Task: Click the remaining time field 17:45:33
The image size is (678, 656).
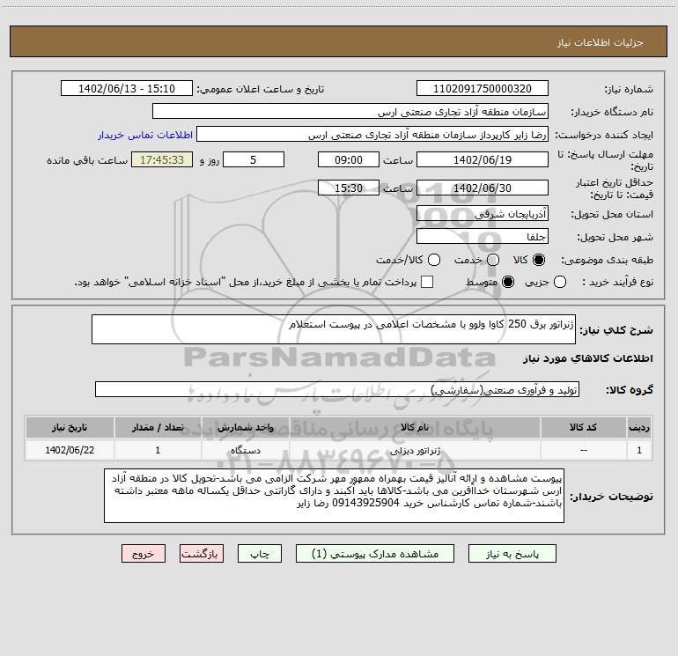Action: click(x=162, y=159)
